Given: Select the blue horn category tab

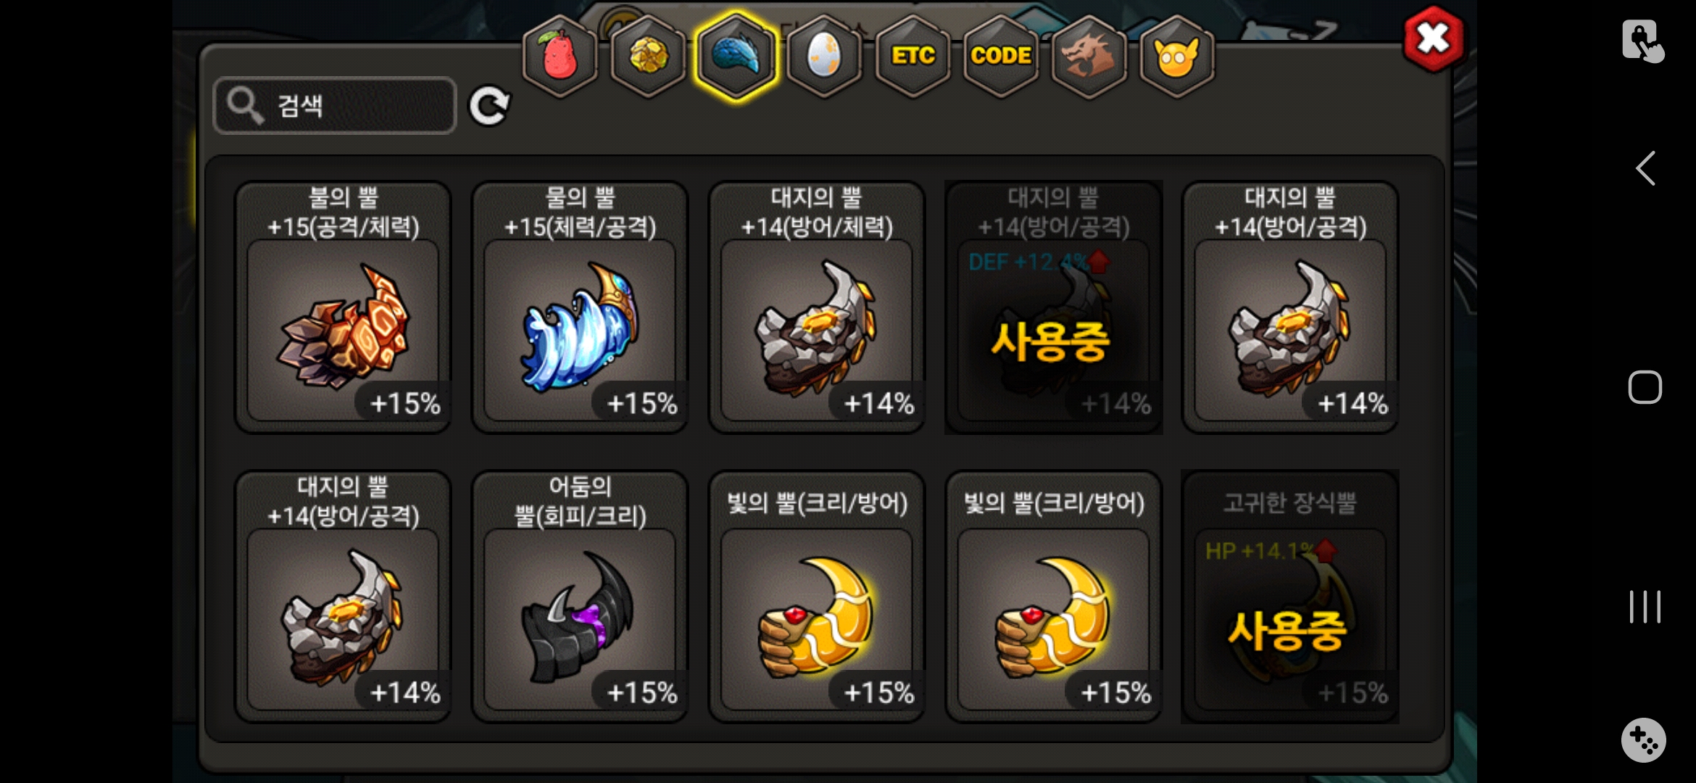Looking at the screenshot, I should point(736,57).
